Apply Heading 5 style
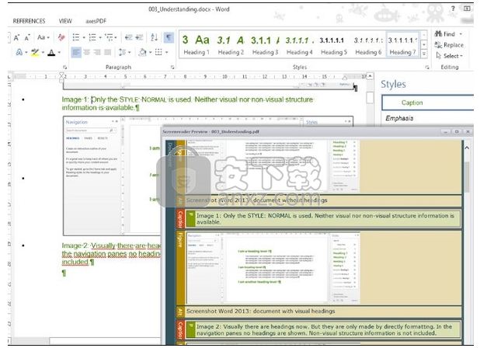 pos(334,45)
